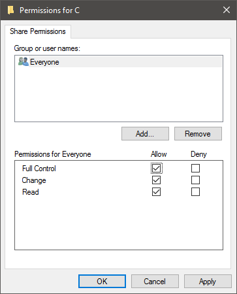Confirm changes with the OK button
The height and width of the screenshot is (294, 237).
(102, 282)
